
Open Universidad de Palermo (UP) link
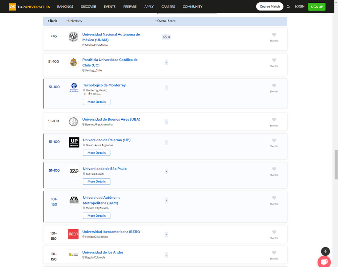(x=107, y=140)
